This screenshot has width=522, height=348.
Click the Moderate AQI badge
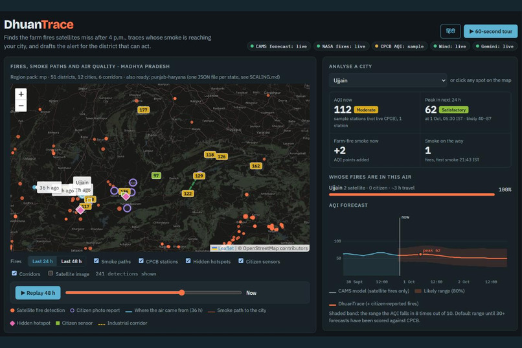(366, 110)
